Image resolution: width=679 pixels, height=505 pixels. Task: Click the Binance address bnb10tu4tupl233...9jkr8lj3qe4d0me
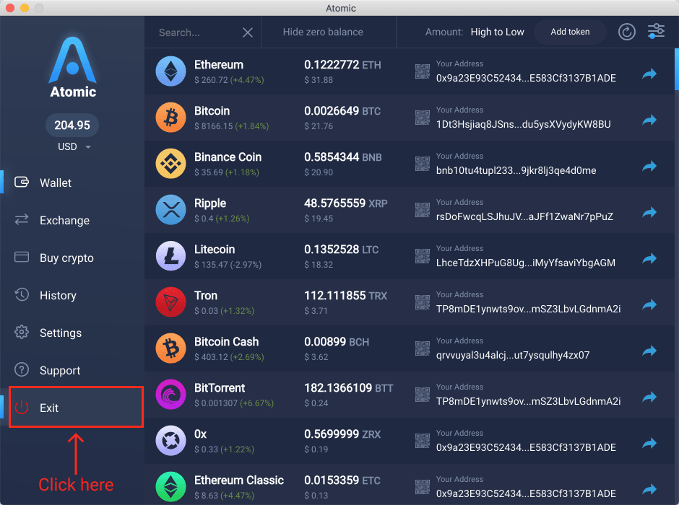pos(516,171)
